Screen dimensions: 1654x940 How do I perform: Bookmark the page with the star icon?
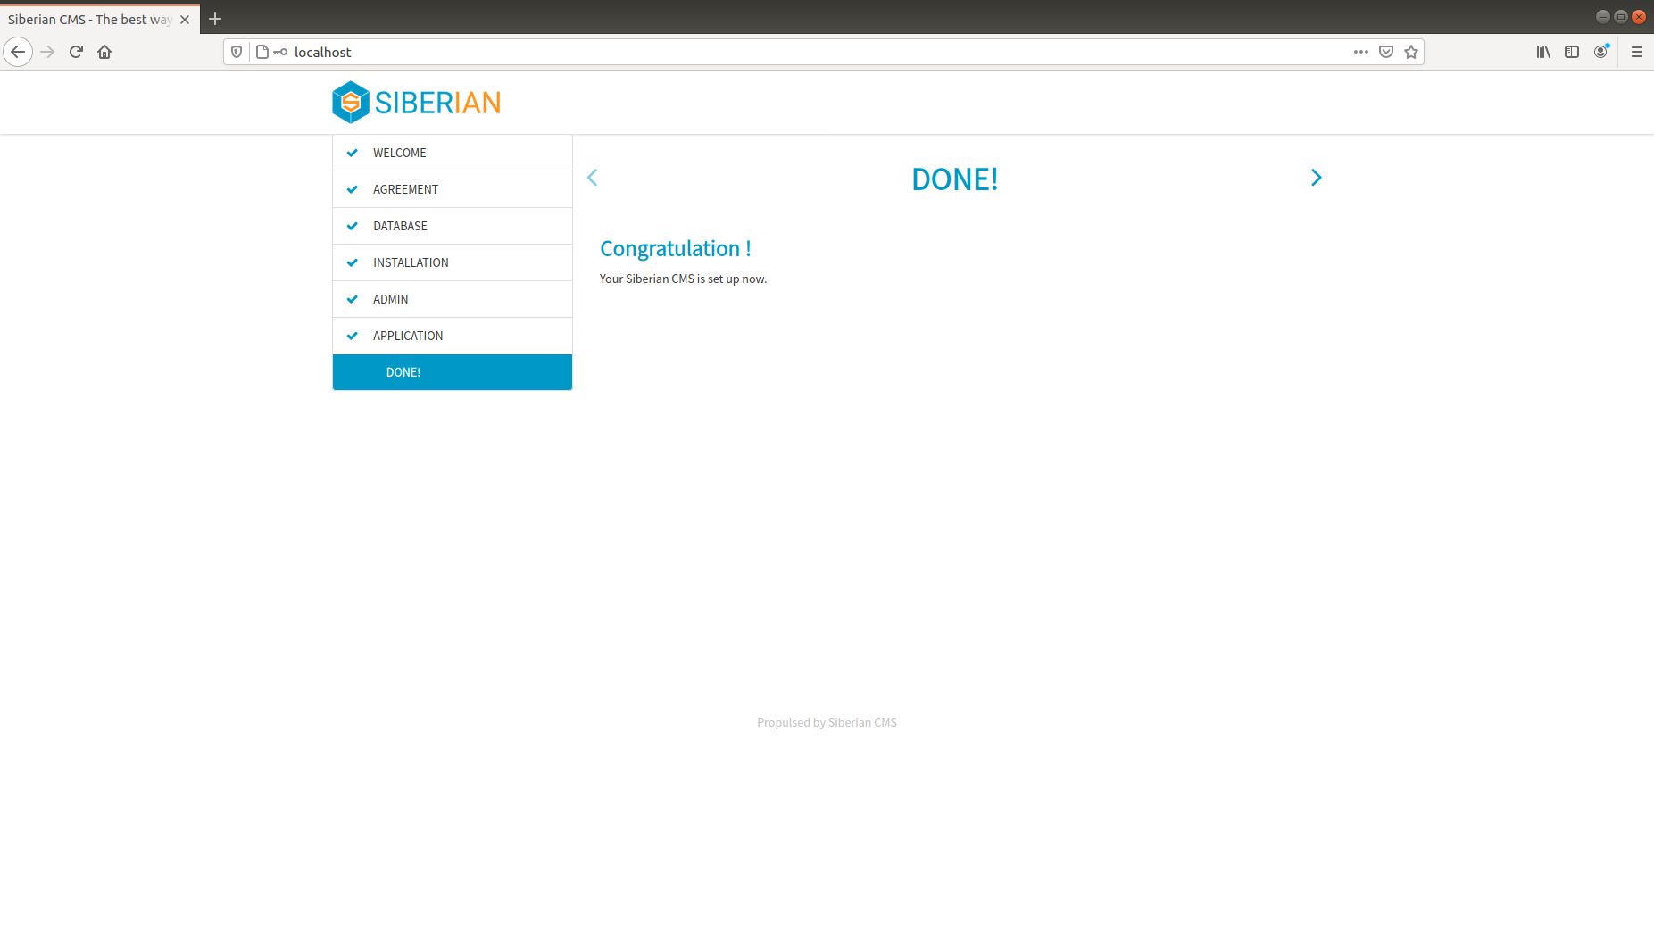1411,52
